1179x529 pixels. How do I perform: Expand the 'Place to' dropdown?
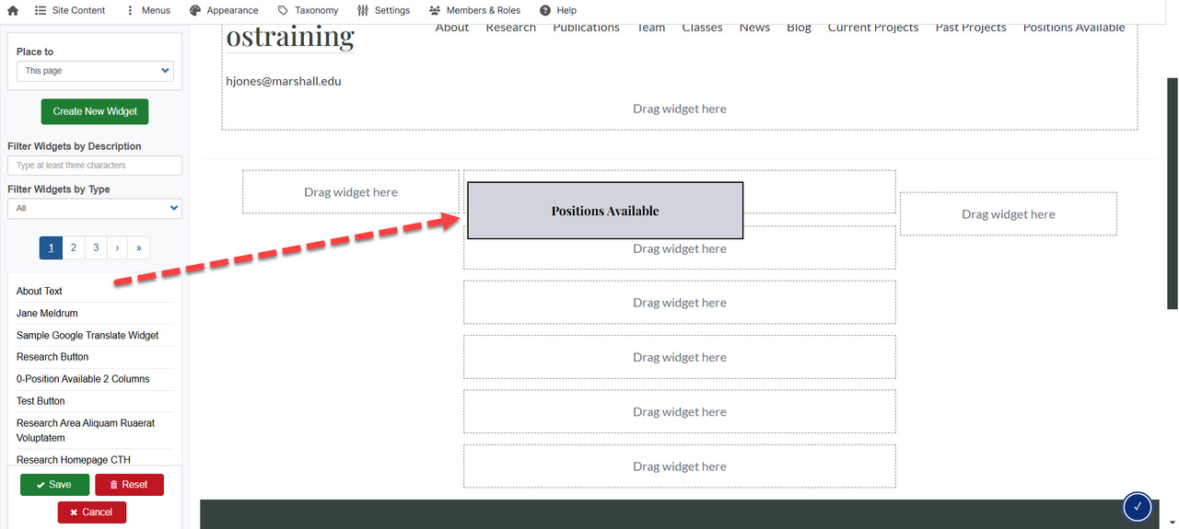coord(95,71)
